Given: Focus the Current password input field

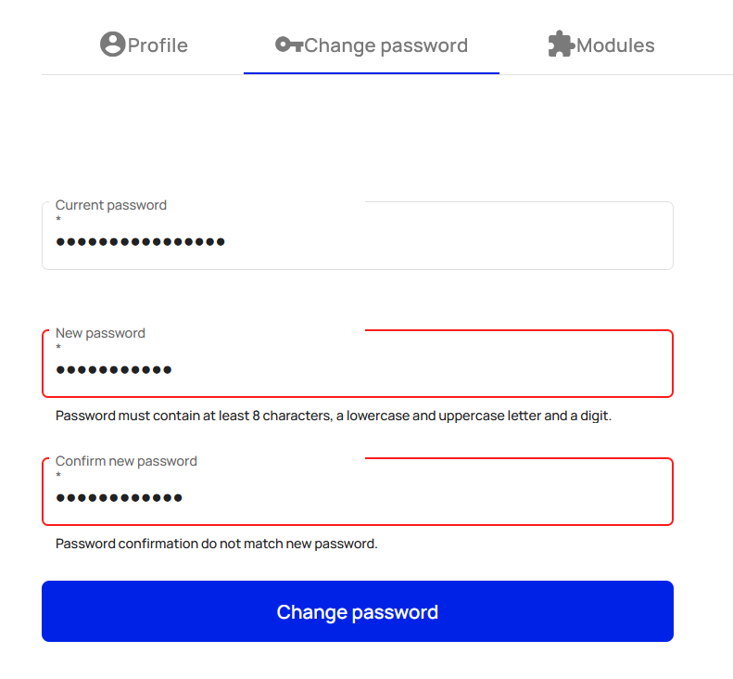Looking at the screenshot, I should (358, 236).
